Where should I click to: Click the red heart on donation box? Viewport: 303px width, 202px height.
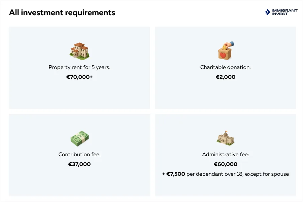[223, 55]
